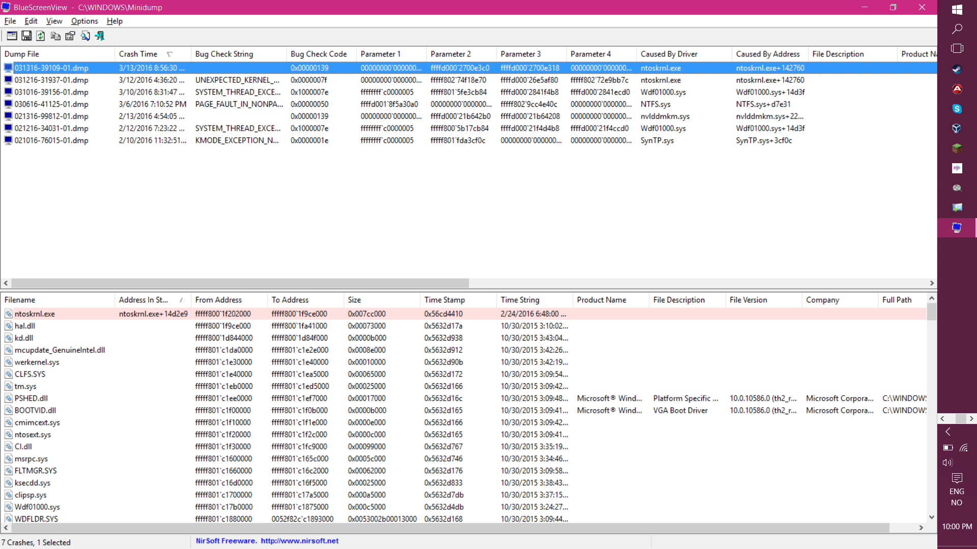Open the red A taskbar app

pos(957,89)
